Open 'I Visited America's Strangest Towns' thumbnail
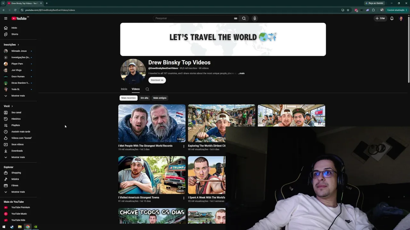Image resolution: width=410 pixels, height=230 pixels. [152, 175]
